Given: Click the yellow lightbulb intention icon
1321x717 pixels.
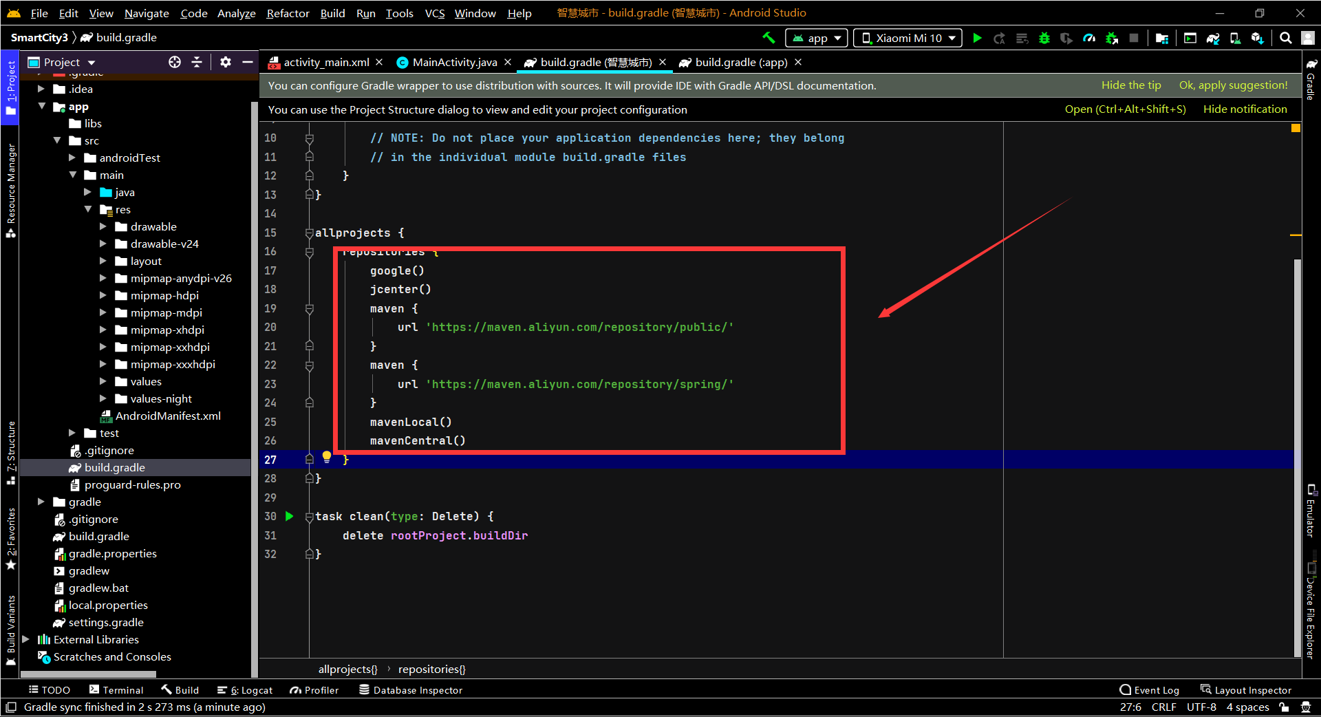Looking at the screenshot, I should click(x=327, y=457).
